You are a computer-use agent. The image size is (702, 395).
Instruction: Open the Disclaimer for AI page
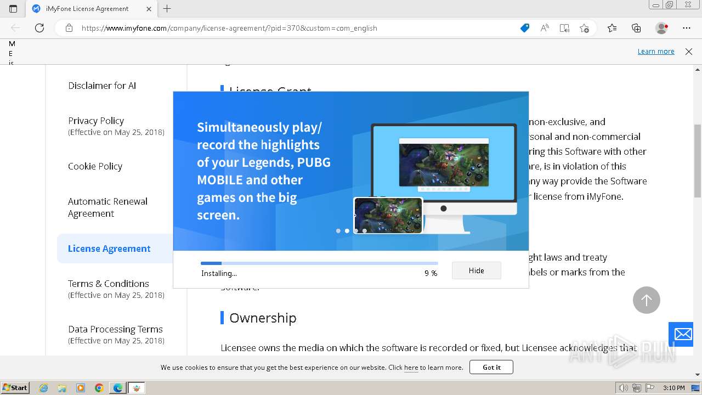pyautogui.click(x=102, y=86)
